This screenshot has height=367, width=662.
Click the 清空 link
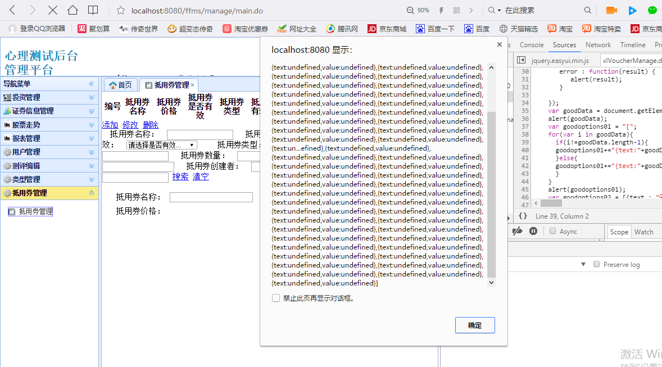[201, 176]
